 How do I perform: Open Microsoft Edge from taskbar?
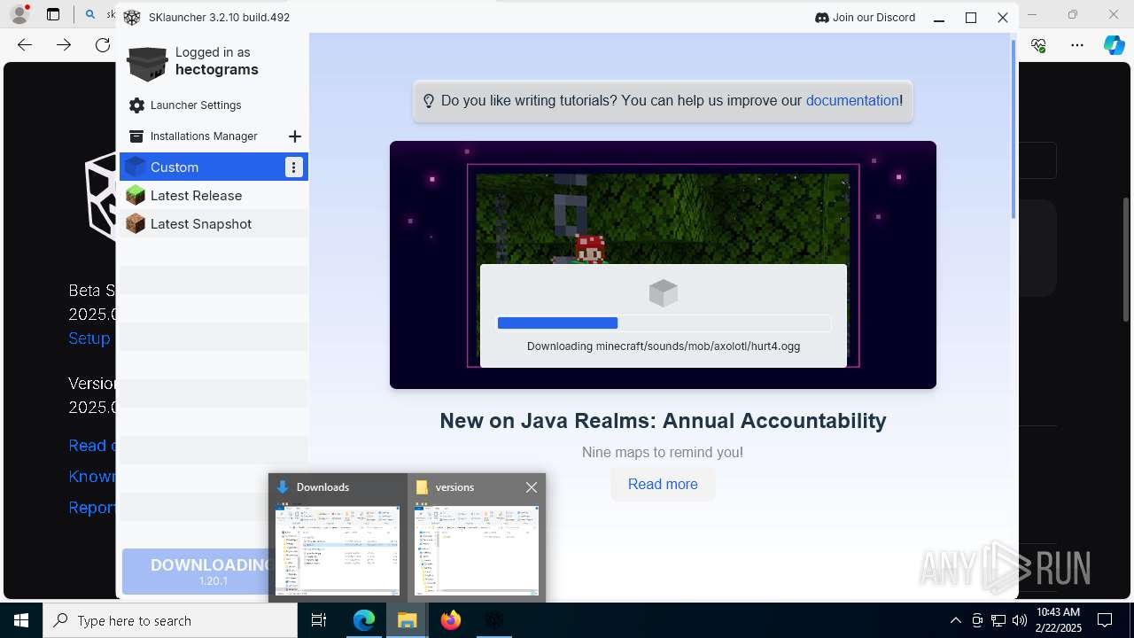coord(364,620)
